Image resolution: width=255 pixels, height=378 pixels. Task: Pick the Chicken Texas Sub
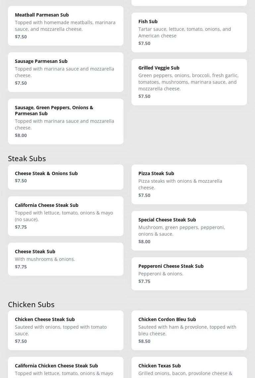pos(189,368)
